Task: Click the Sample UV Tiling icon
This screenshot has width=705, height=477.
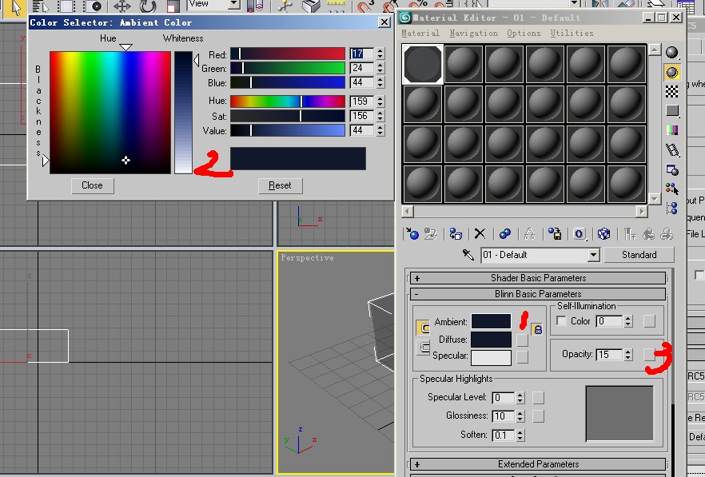Action: 671,110
